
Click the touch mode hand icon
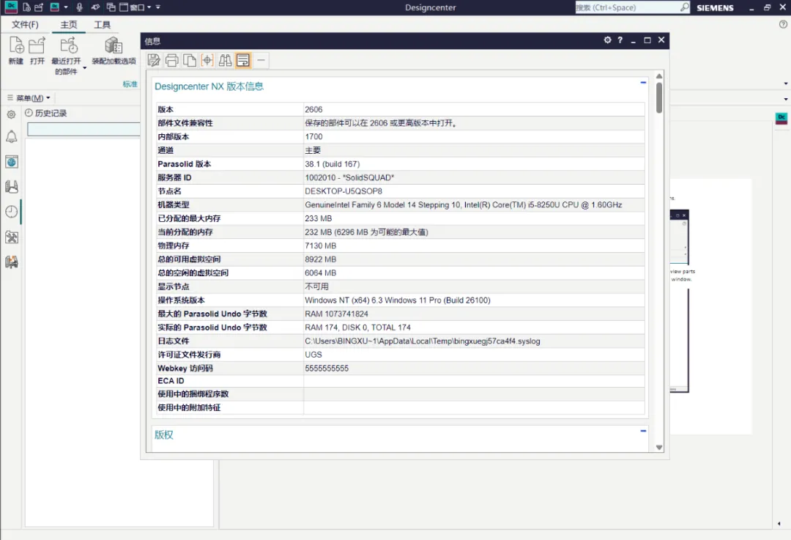coord(94,7)
